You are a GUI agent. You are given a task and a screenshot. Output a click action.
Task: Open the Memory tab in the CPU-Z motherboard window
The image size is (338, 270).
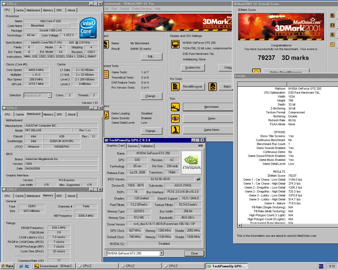coord(48,114)
